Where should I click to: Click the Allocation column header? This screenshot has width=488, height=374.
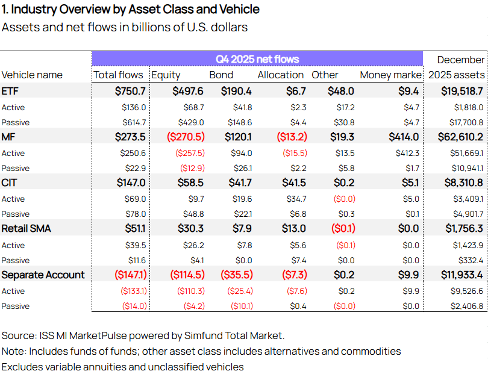click(x=280, y=75)
